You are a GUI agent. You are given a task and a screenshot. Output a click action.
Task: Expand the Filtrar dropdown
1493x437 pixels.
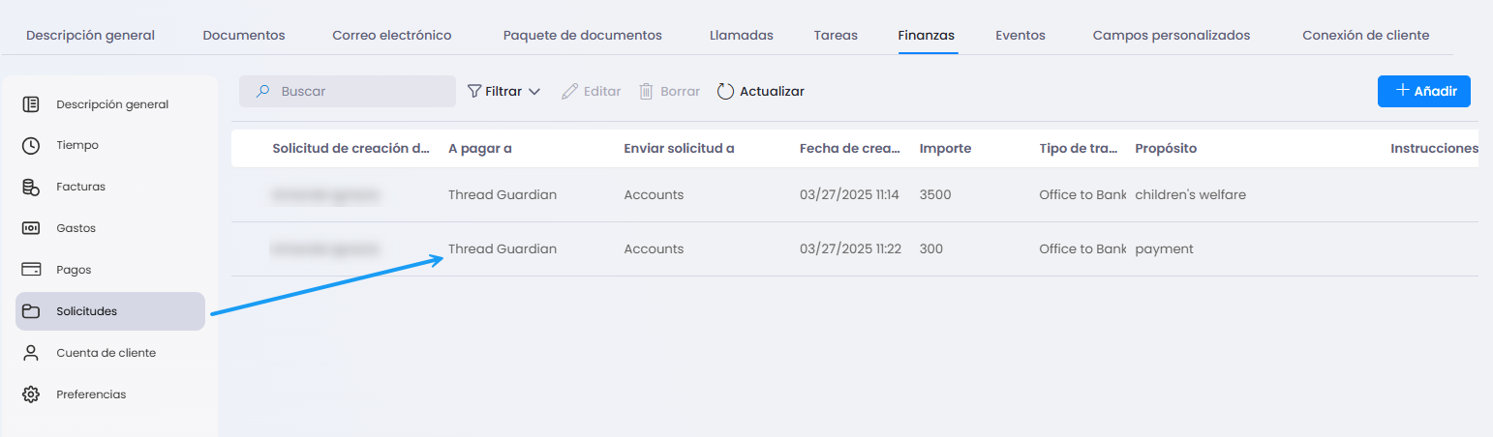point(503,92)
